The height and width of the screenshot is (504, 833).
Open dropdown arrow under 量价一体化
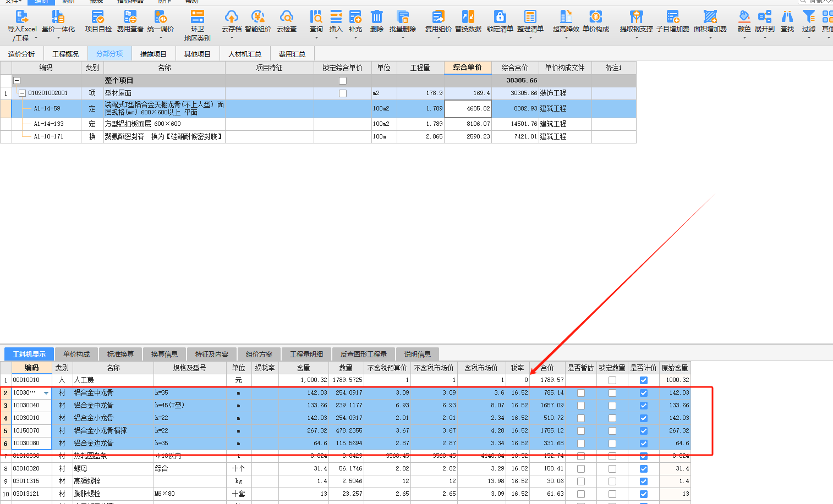pyautogui.click(x=58, y=38)
